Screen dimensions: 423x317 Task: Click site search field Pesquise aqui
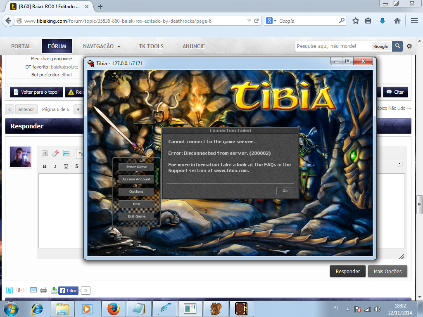pos(333,46)
